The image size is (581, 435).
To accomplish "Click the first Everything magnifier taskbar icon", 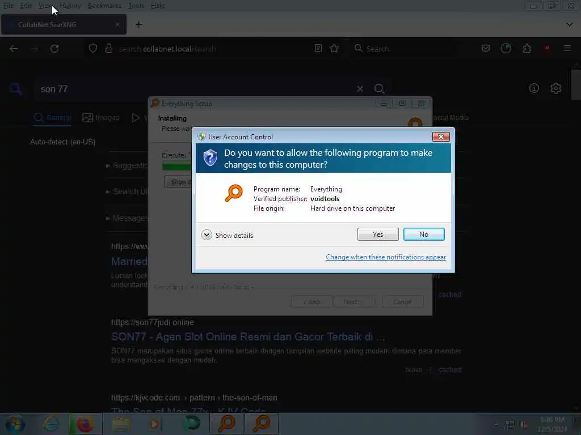I will tap(226, 424).
